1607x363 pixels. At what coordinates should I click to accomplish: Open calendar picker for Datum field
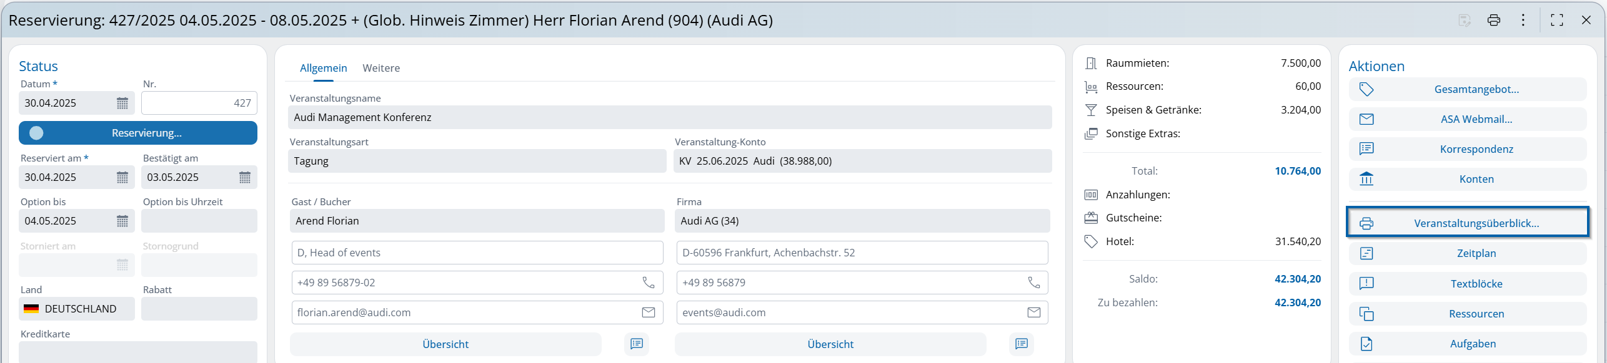coord(122,104)
